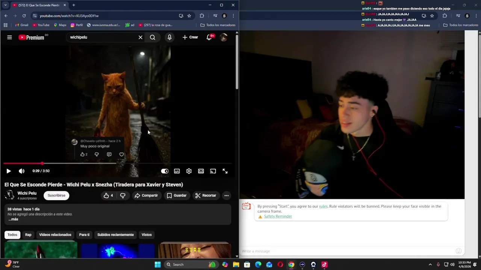Select the Rap filter chip
The width and height of the screenshot is (481, 270).
28,235
